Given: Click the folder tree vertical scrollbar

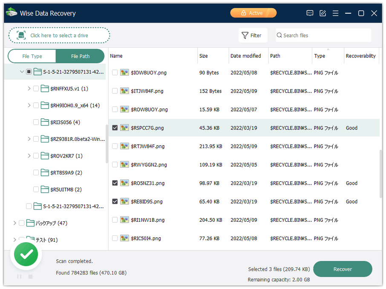Looking at the screenshot, I should click(x=107, y=144).
